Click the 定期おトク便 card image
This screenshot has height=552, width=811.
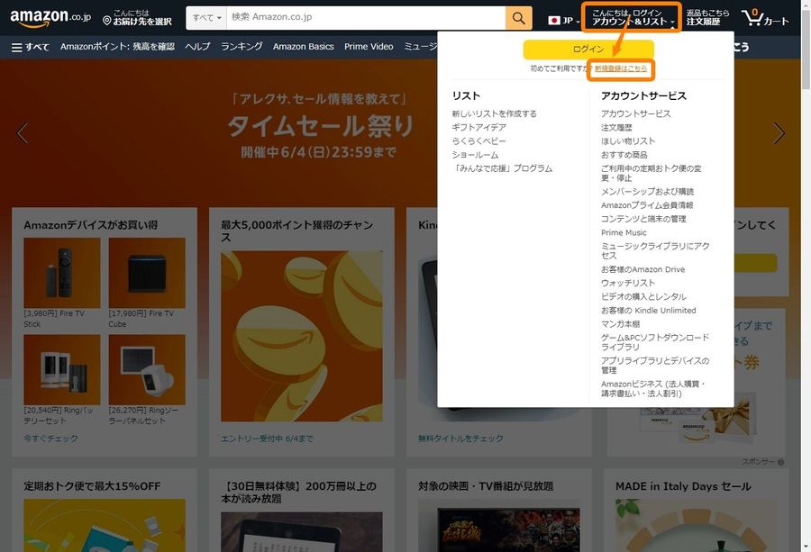(x=105, y=525)
